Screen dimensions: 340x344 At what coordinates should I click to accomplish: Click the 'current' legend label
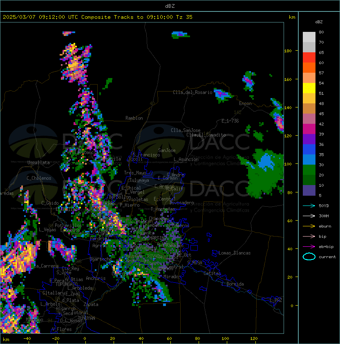tap(327, 257)
